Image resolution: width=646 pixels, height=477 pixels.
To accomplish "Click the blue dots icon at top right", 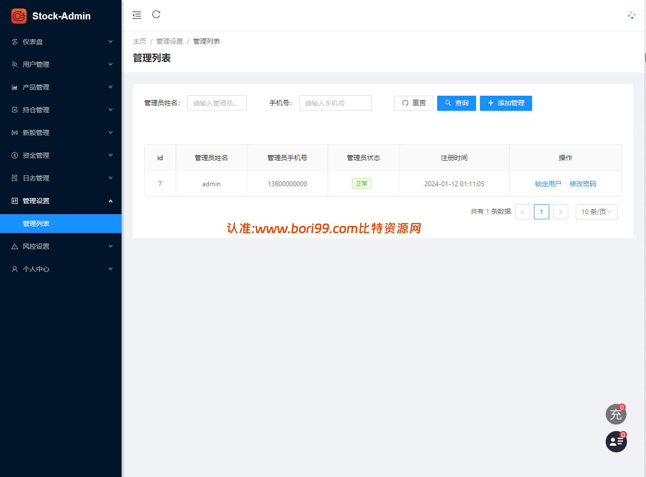I will 631,15.
